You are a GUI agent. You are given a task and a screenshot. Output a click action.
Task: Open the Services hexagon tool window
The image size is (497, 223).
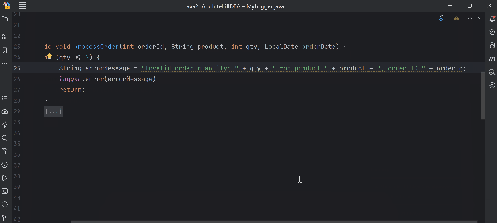pos(5,164)
